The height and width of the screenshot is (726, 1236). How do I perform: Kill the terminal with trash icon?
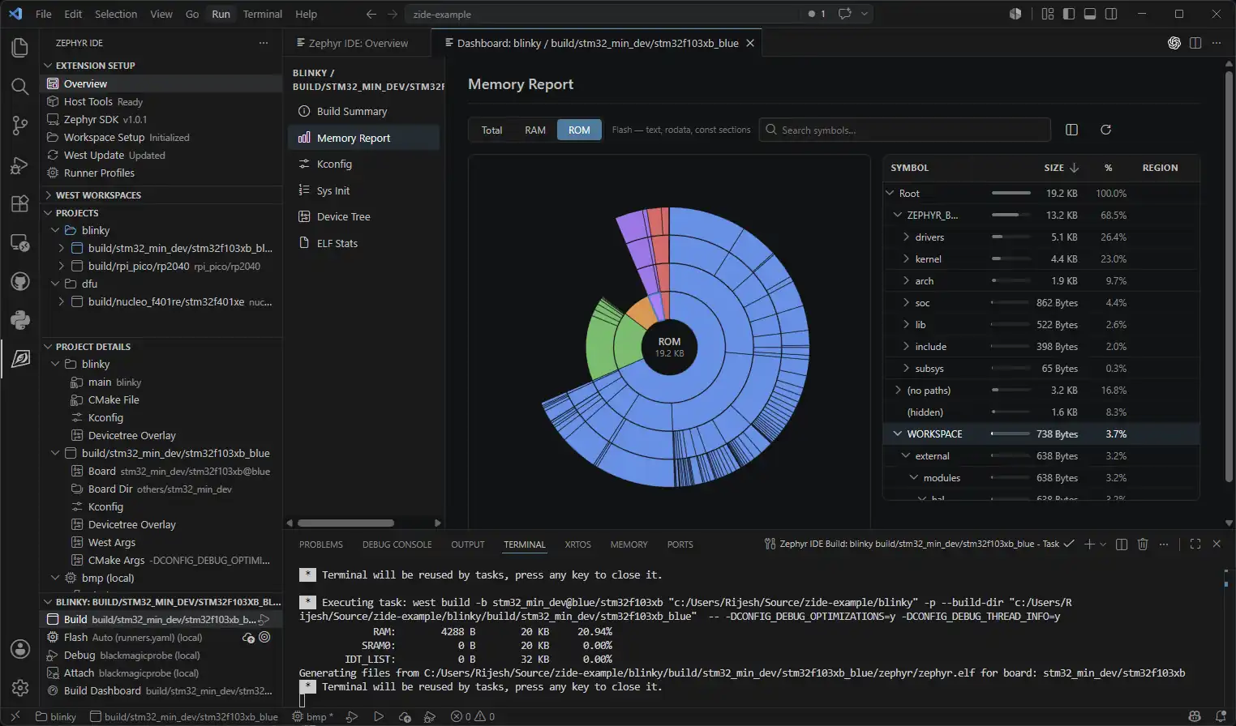(x=1143, y=544)
